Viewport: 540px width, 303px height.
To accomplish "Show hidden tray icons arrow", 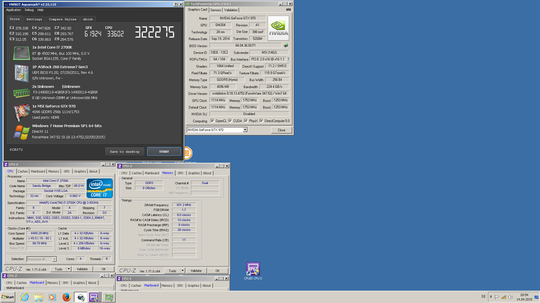I will [491, 297].
